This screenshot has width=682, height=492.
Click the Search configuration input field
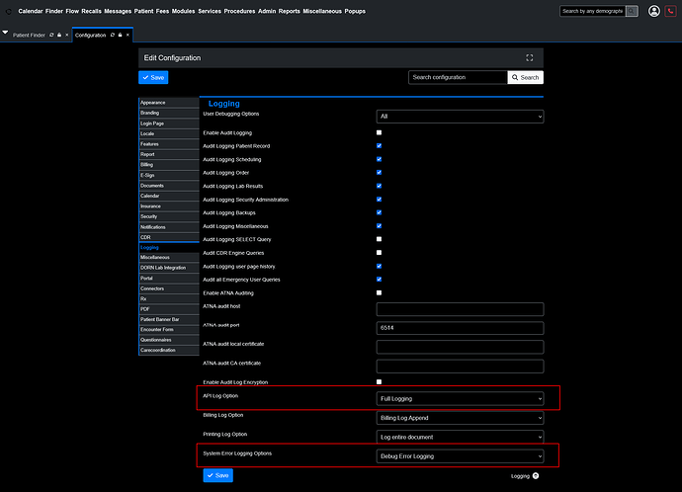pos(458,77)
